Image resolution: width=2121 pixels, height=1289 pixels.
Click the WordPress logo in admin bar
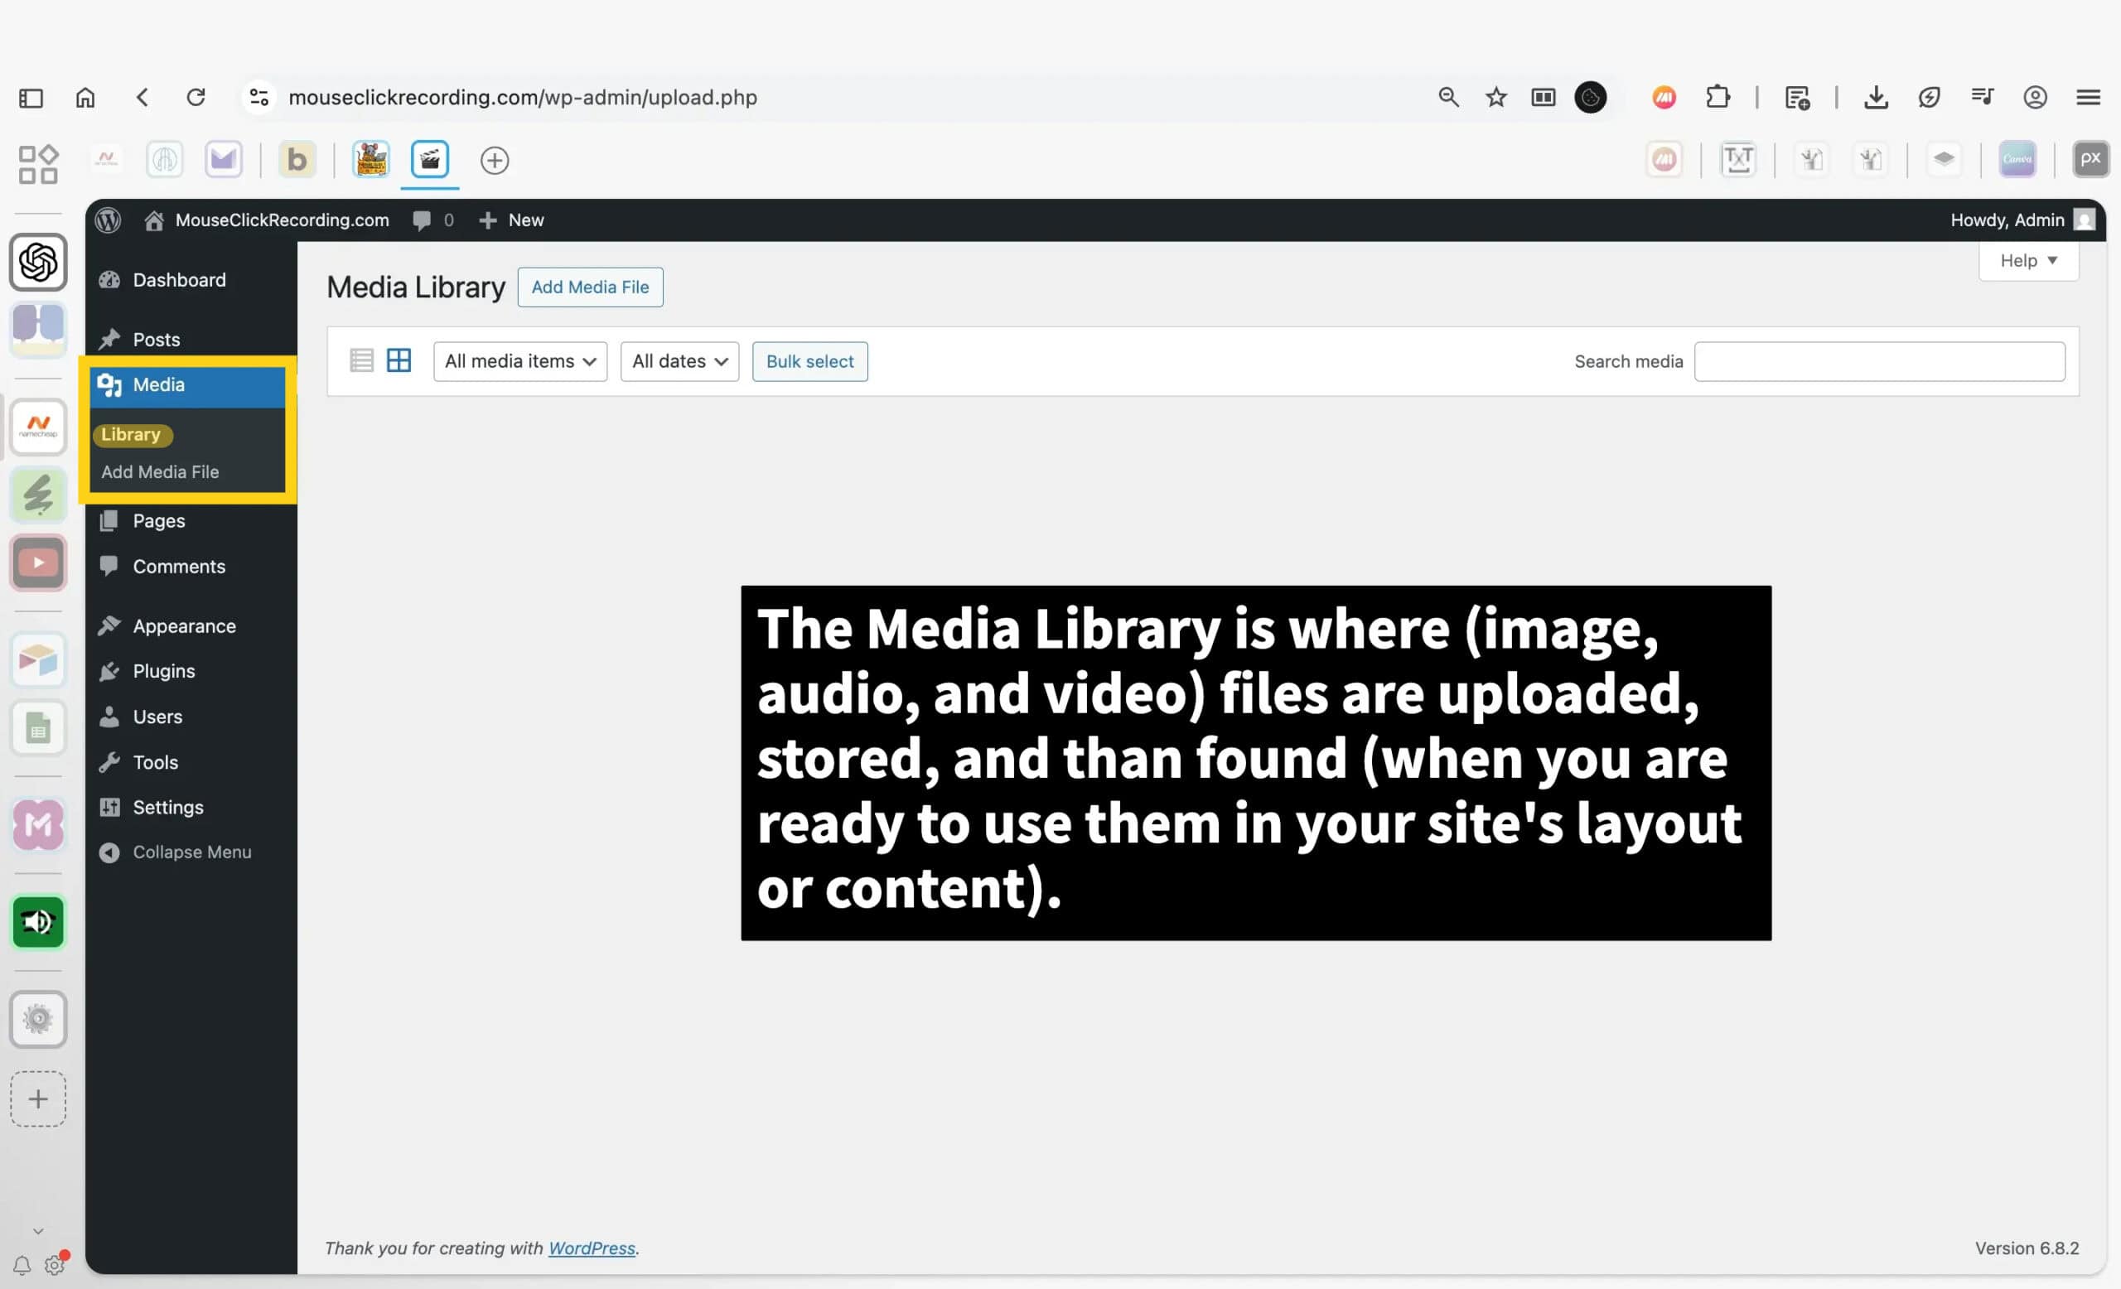109,220
